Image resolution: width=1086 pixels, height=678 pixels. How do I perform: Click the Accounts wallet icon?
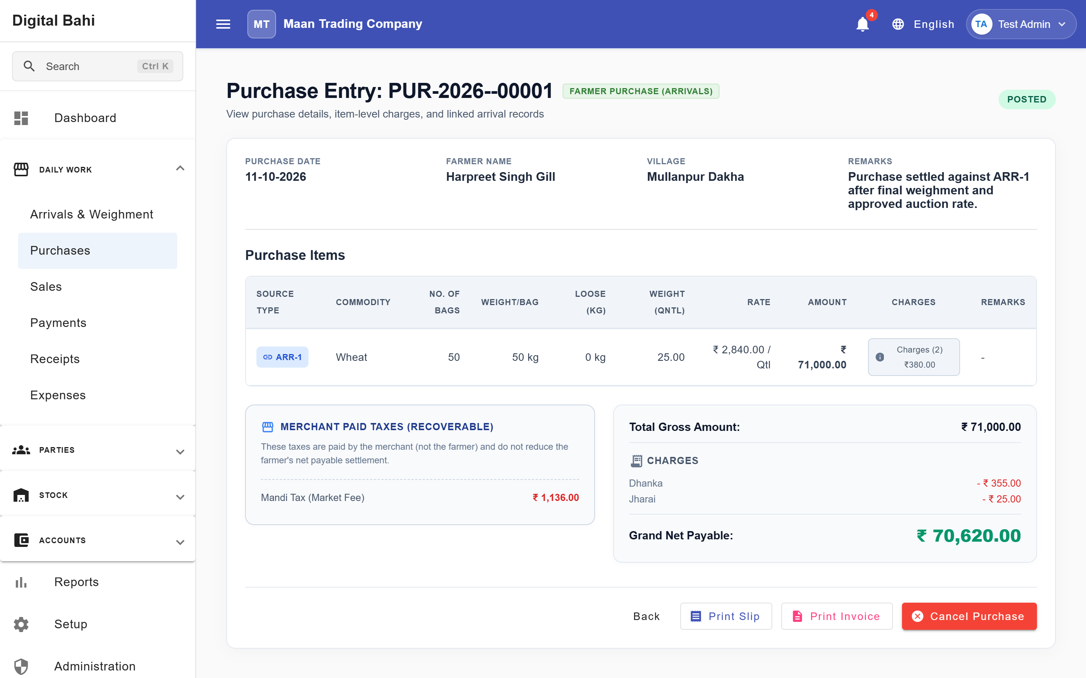coord(21,541)
